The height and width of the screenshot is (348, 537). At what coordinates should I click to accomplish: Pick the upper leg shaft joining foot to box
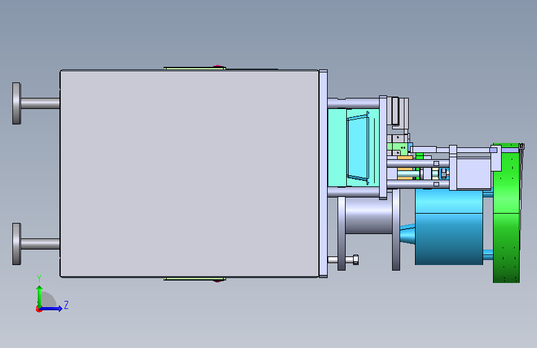tap(40, 103)
